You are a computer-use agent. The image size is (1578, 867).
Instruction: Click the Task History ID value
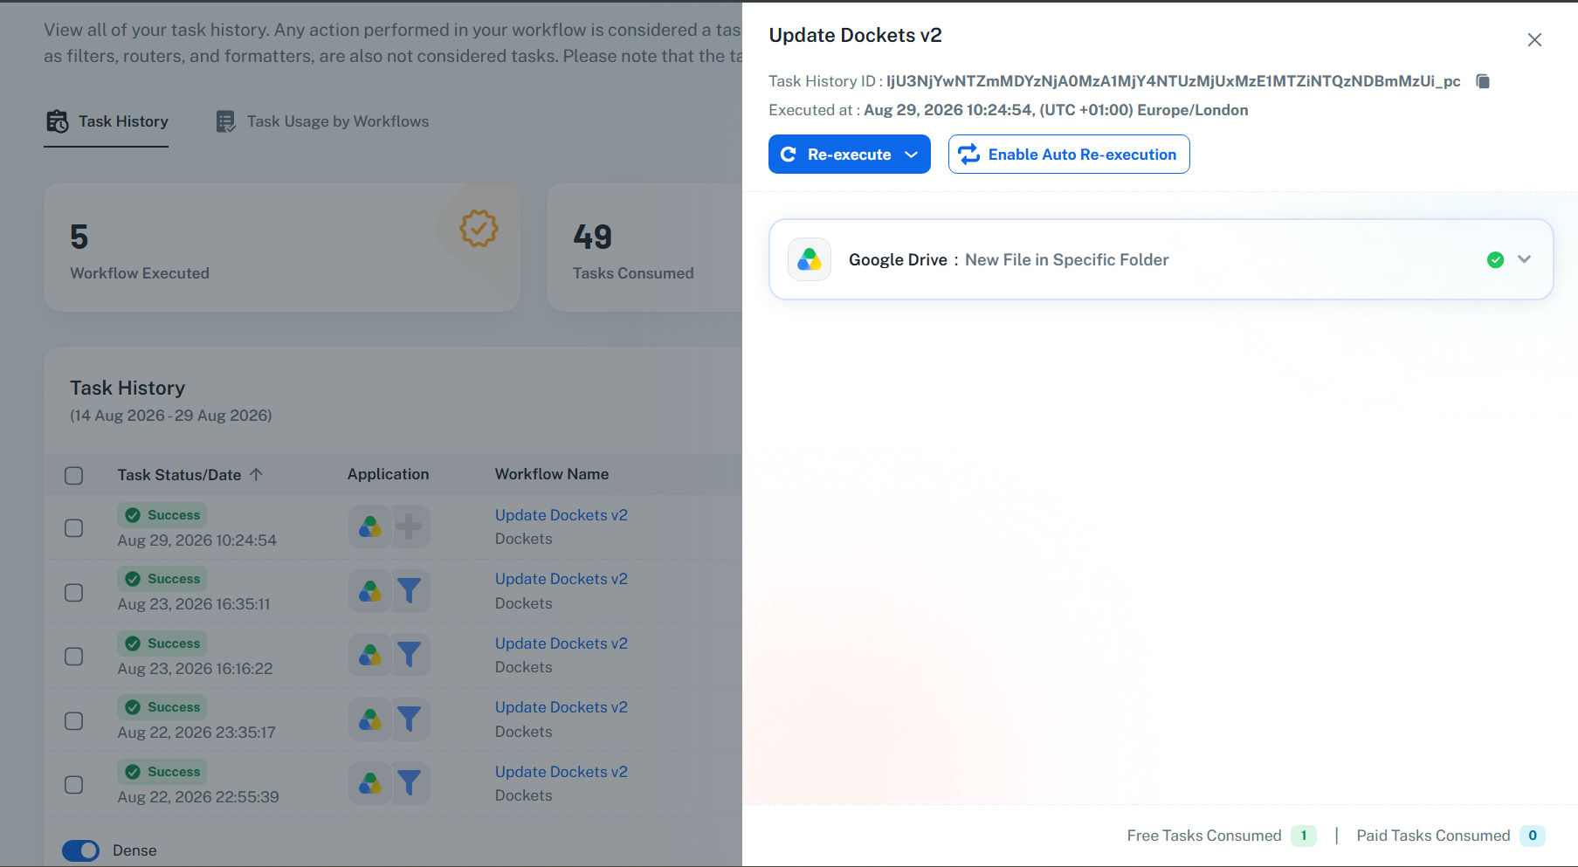(x=1174, y=81)
